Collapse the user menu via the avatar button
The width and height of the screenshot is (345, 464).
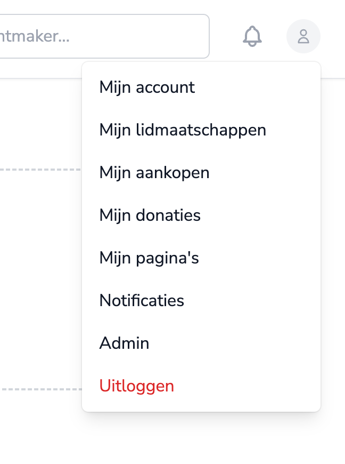pos(303,36)
